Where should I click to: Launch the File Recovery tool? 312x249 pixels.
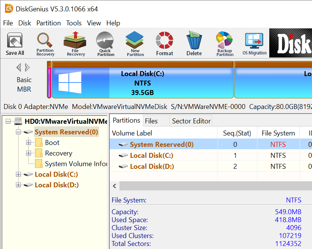point(76,44)
